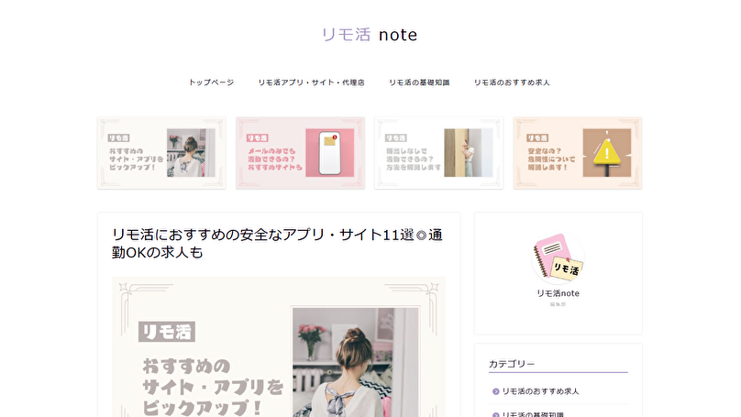This screenshot has width=741, height=417.
Task: Open リモ活のおすすめ求人 navigation item
Action: point(512,82)
